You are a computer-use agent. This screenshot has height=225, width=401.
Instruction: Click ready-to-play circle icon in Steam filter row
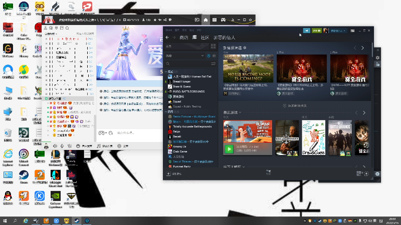point(214,55)
